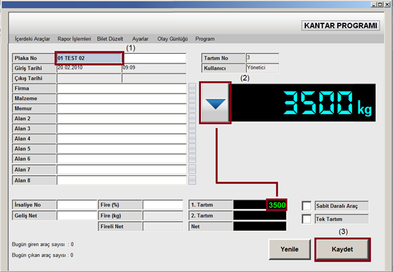Click the Net black value box
393x272 pixels.
pyautogui.click(x=260, y=227)
